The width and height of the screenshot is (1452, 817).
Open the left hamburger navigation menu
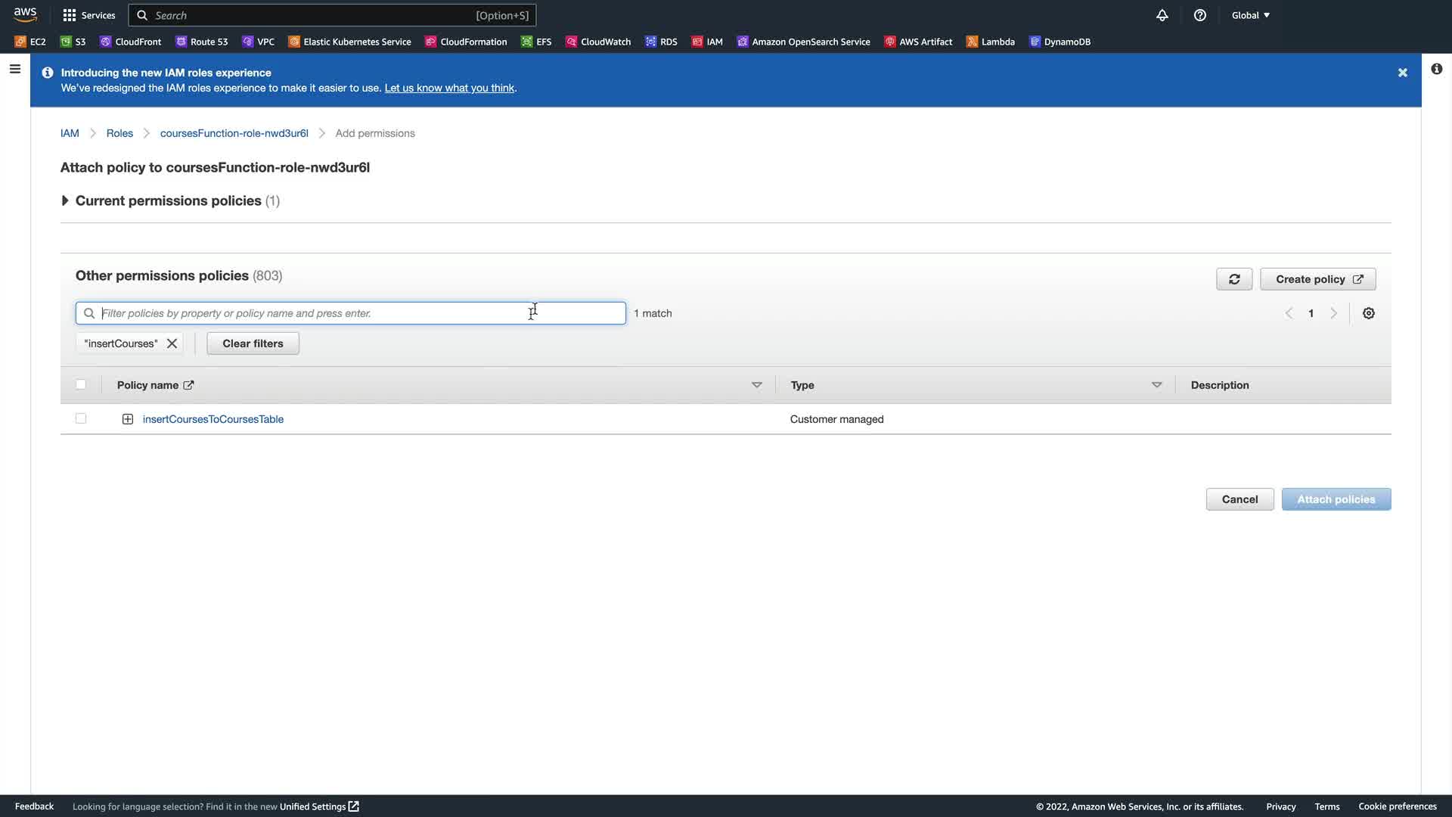pos(14,70)
